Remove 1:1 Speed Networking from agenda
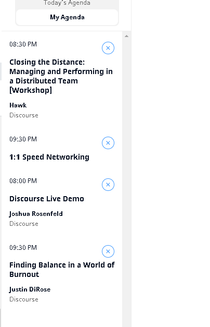 108,143
